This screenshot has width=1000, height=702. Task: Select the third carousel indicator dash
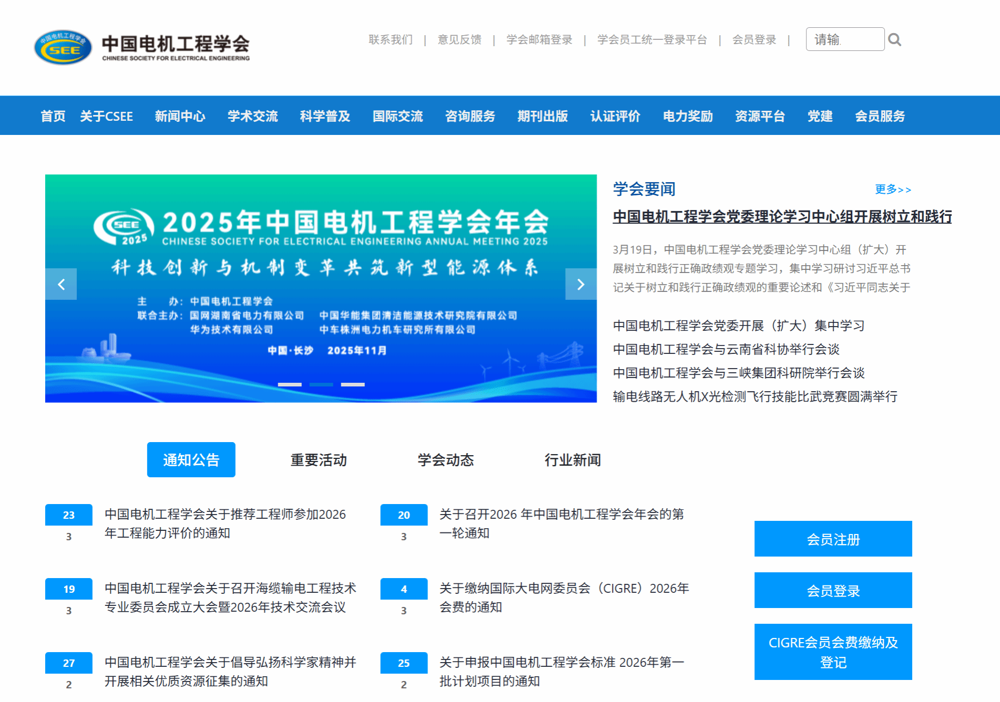pyautogui.click(x=352, y=384)
